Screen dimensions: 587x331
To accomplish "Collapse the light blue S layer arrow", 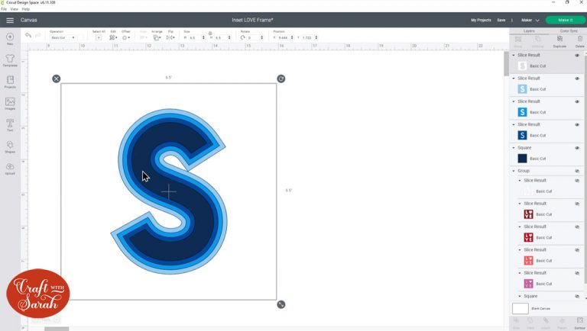I will pyautogui.click(x=514, y=79).
